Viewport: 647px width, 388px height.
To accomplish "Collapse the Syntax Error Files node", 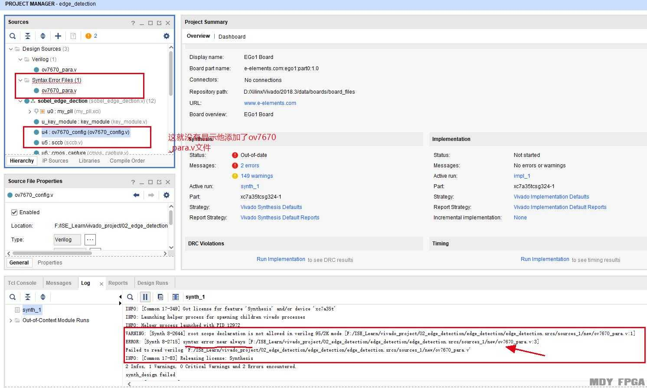I will 20,80.
